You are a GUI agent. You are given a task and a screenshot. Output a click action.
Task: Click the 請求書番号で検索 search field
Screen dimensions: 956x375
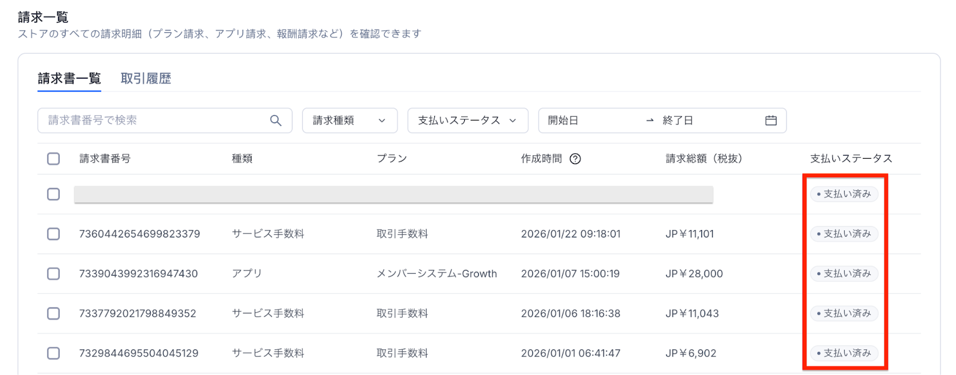[155, 120]
